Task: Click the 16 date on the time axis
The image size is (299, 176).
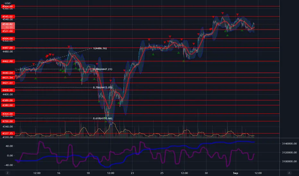Action: pos(58,173)
